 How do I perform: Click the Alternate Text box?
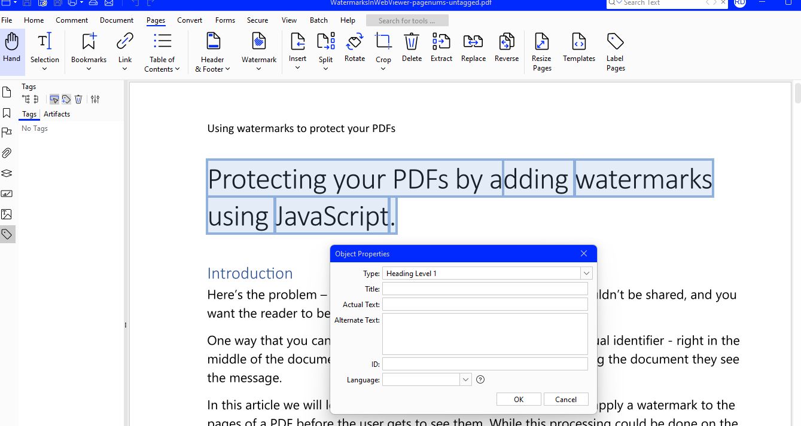485,334
